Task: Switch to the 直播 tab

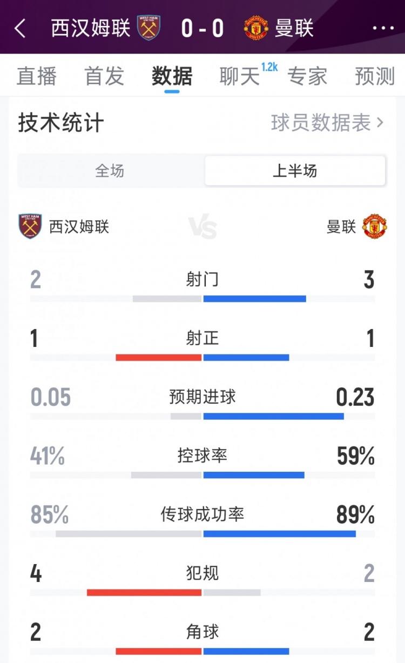Action: point(36,77)
